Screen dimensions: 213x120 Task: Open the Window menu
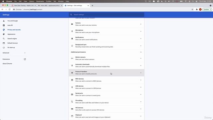(x=61, y=1)
